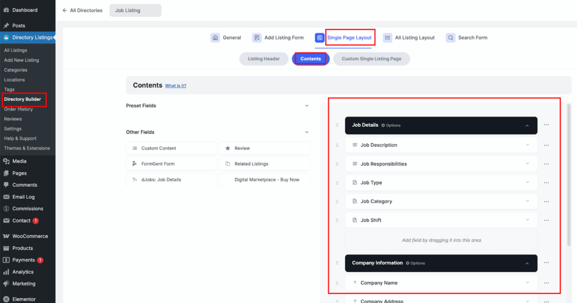The image size is (577, 303).
Task: Collapse the Job Details section chevron
Action: (527, 126)
